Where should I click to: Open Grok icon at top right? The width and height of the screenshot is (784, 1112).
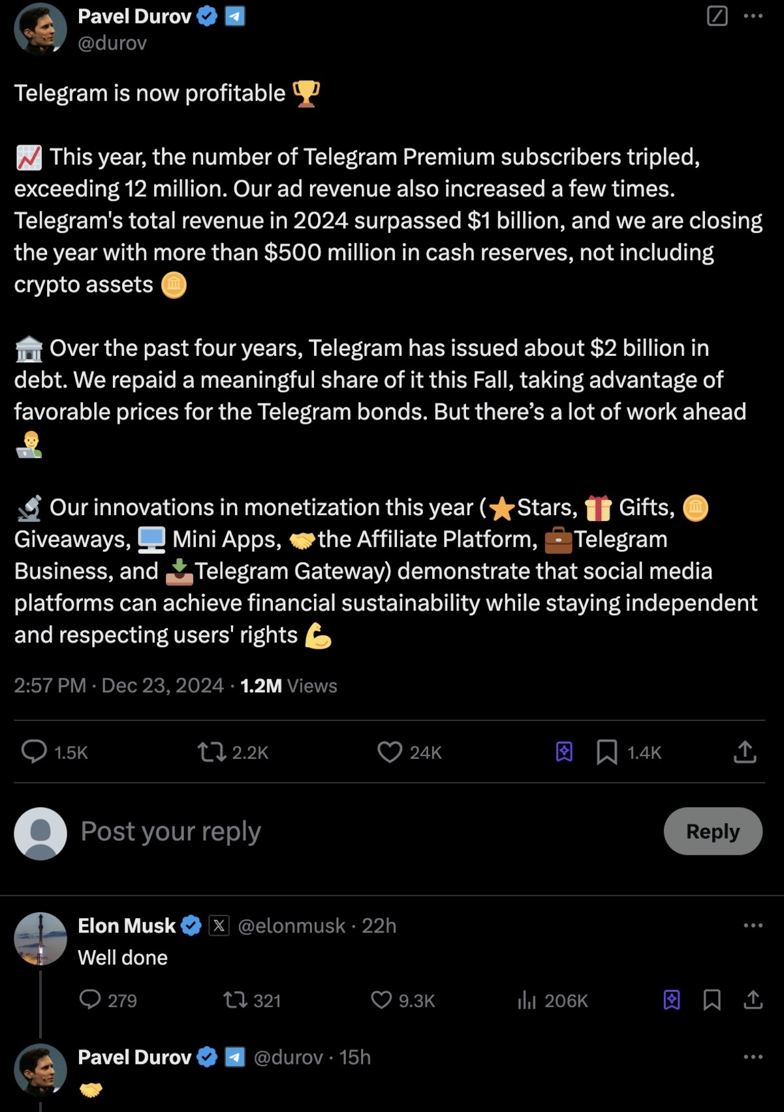point(717,16)
